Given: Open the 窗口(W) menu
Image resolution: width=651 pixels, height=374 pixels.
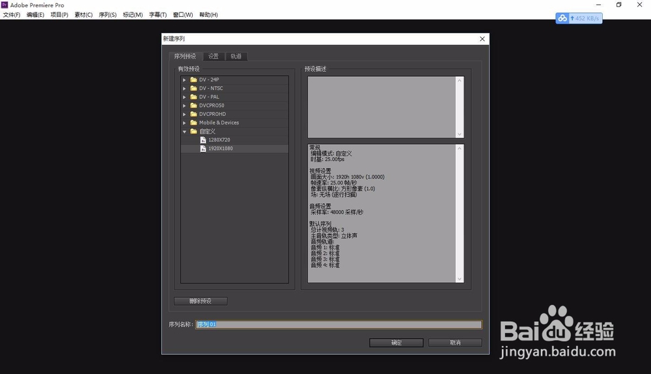Looking at the screenshot, I should point(183,14).
